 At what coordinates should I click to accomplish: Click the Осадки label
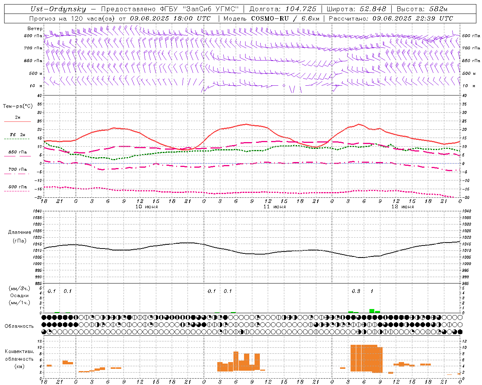(20, 296)
